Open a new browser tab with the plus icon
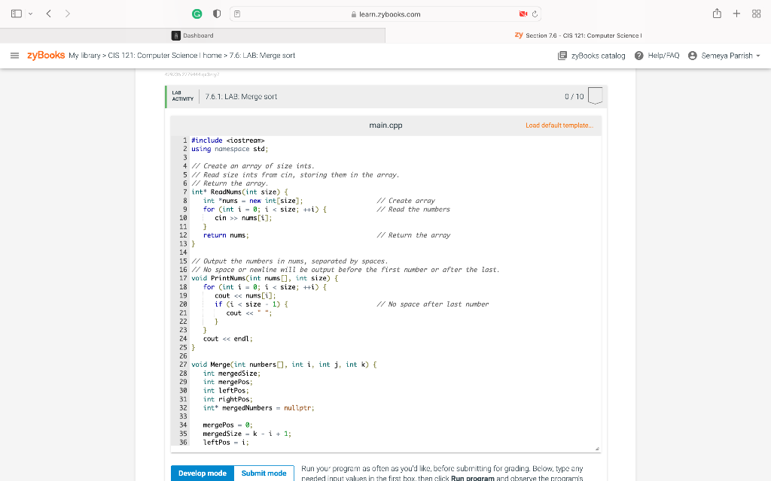This screenshot has width=771, height=481. click(x=736, y=13)
